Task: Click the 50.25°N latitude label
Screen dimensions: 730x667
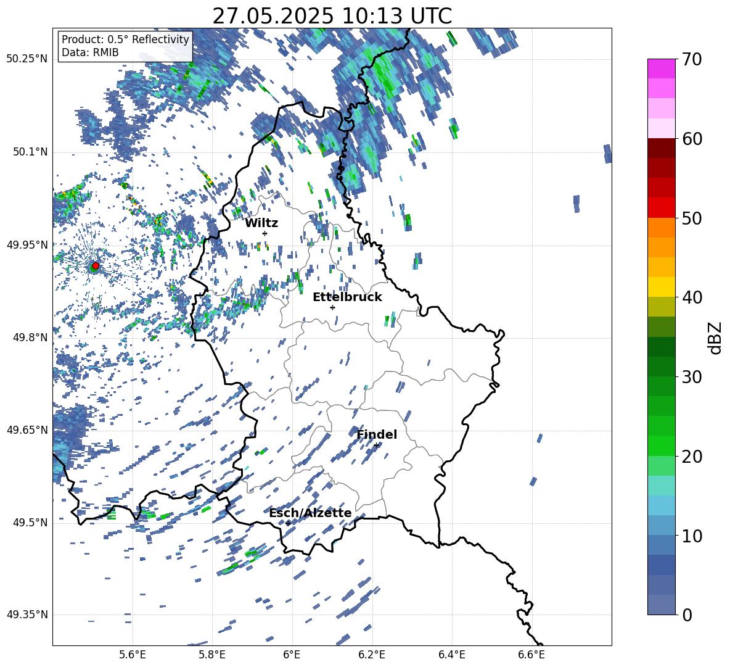Action: click(27, 59)
